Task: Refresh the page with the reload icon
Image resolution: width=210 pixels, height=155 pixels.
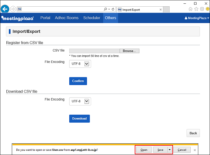Action: coord(113,9)
